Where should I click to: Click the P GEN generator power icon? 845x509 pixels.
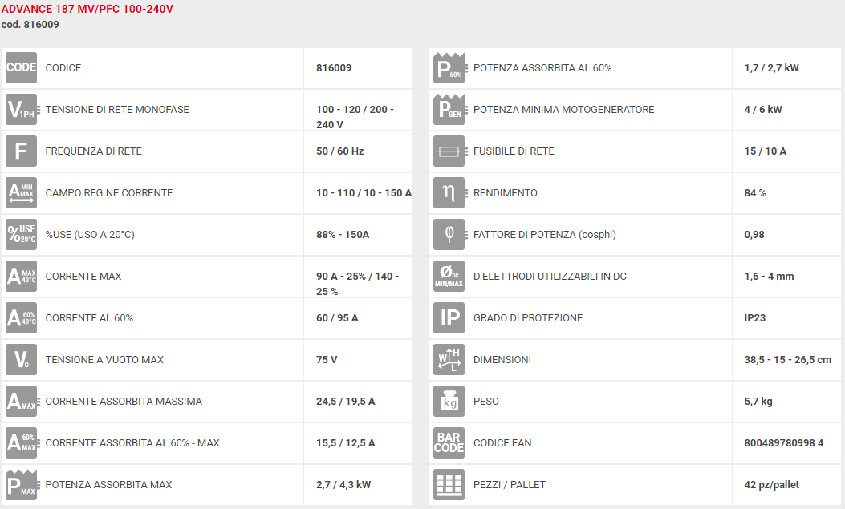coord(450,109)
